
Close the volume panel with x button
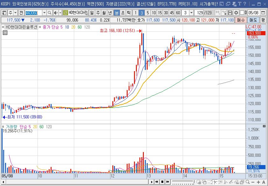tap(264, 126)
